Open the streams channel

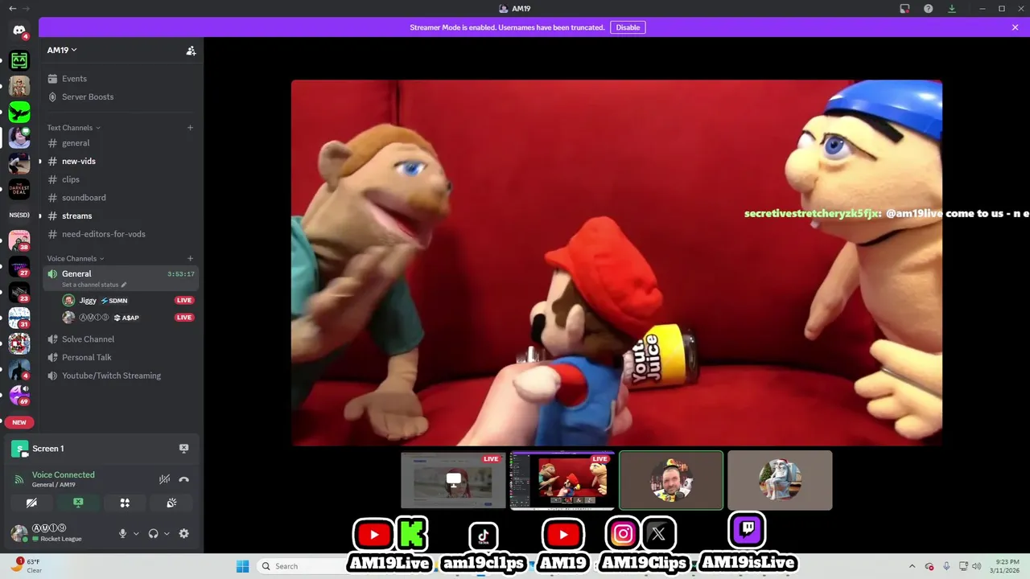pyautogui.click(x=121, y=216)
